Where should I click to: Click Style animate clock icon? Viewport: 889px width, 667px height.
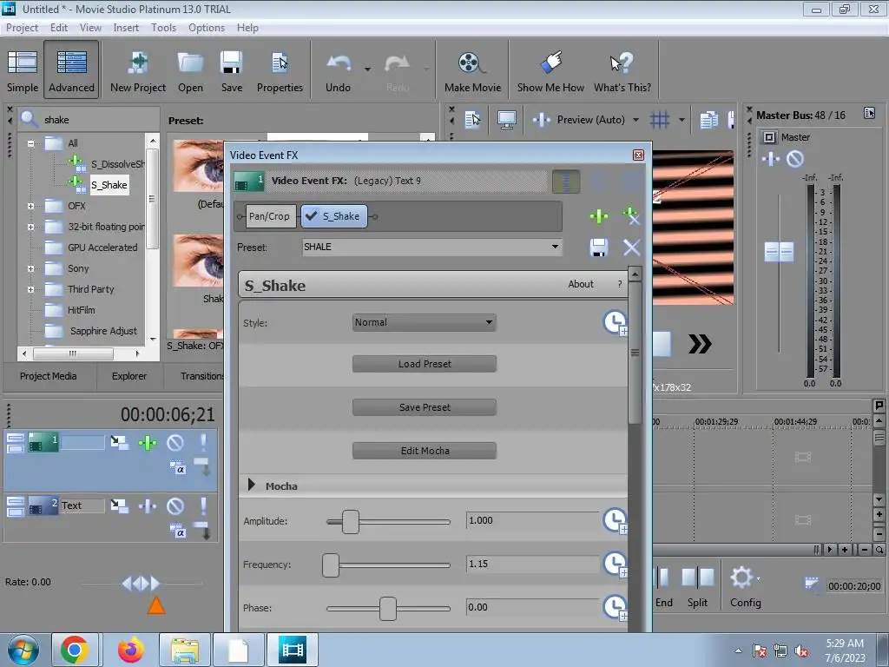click(x=616, y=323)
